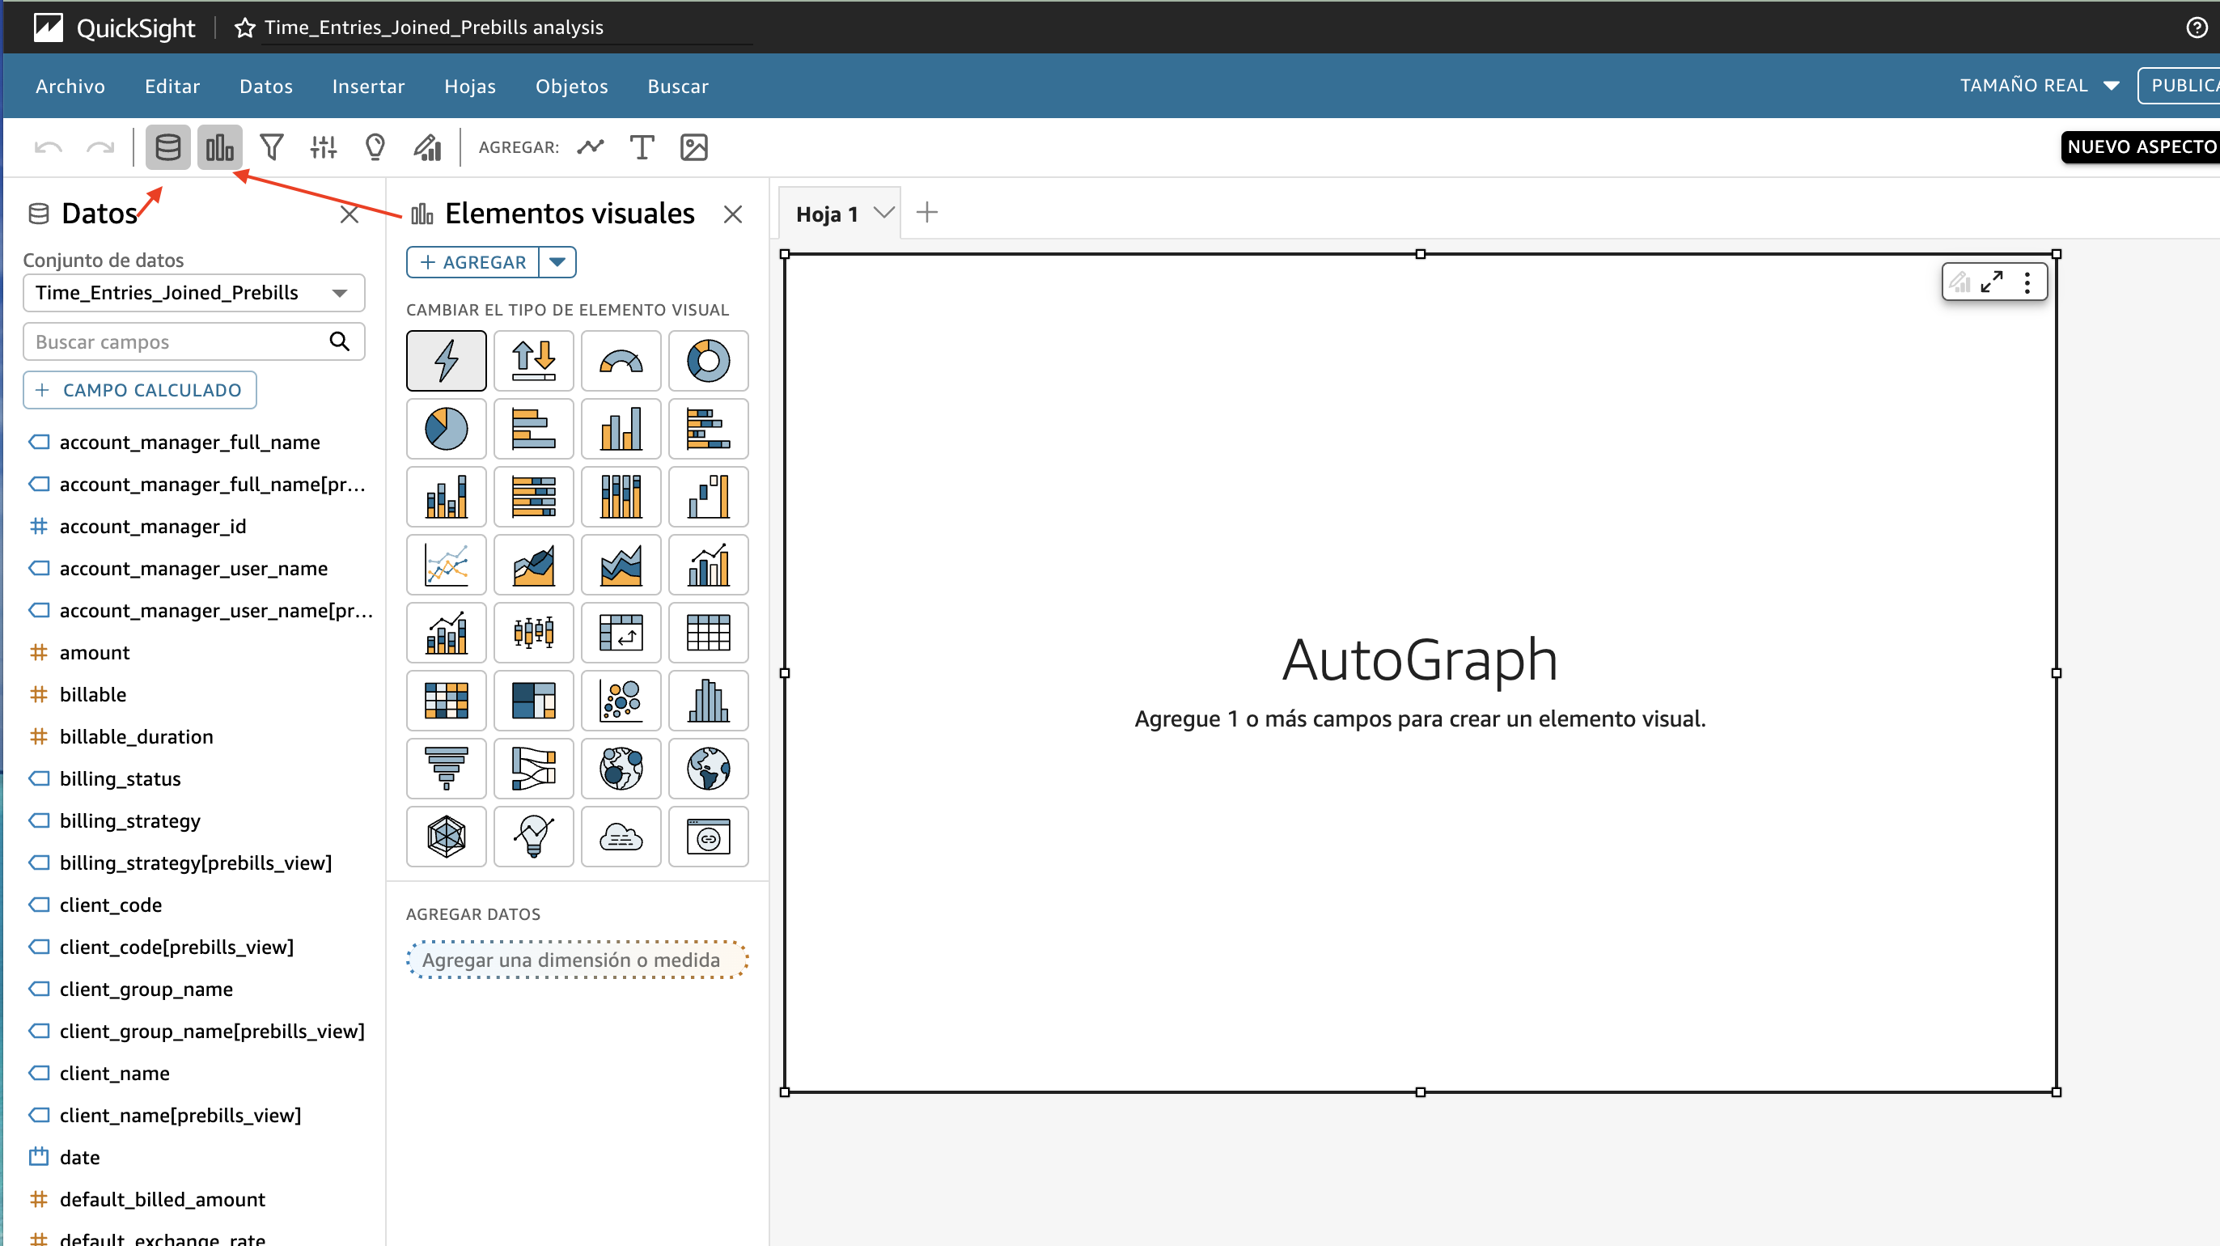The image size is (2220, 1246).
Task: Select the scatter plot visual type
Action: click(x=621, y=701)
